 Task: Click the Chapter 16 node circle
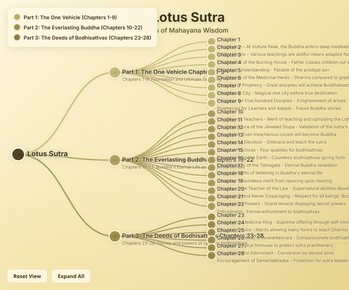tap(212, 159)
